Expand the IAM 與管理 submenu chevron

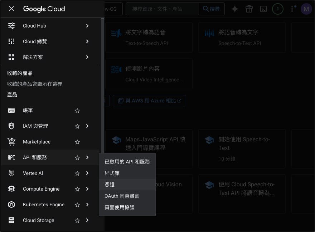pos(87,126)
